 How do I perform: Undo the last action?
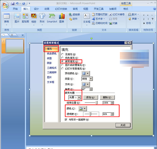(17, 4)
